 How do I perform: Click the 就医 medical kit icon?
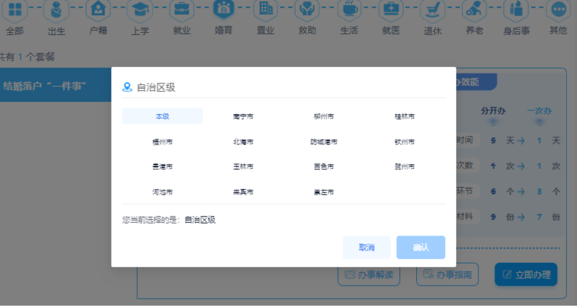[391, 10]
